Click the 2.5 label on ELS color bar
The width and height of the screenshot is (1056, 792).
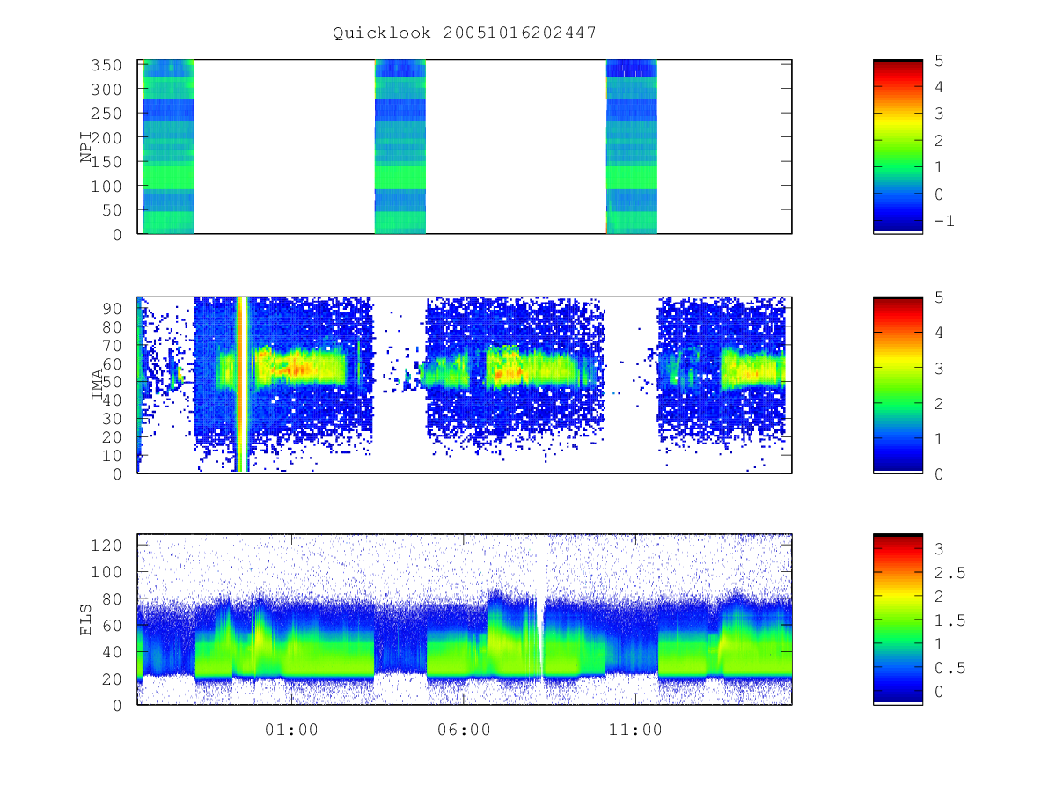click(950, 573)
